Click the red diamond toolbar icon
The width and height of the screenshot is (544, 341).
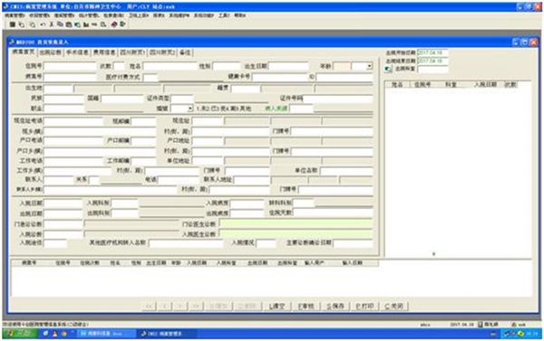(114, 24)
